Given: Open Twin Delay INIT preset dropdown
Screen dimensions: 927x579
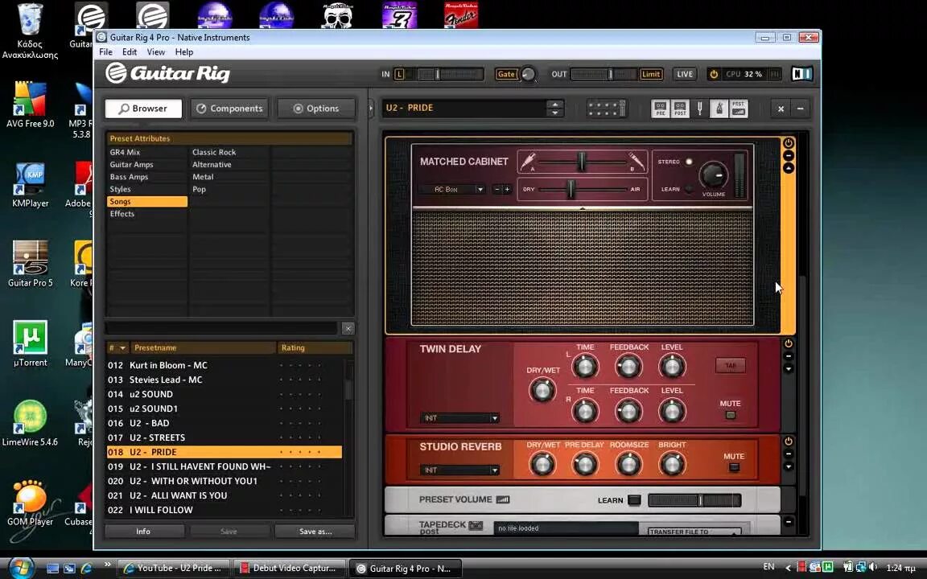Looking at the screenshot, I should tap(459, 417).
